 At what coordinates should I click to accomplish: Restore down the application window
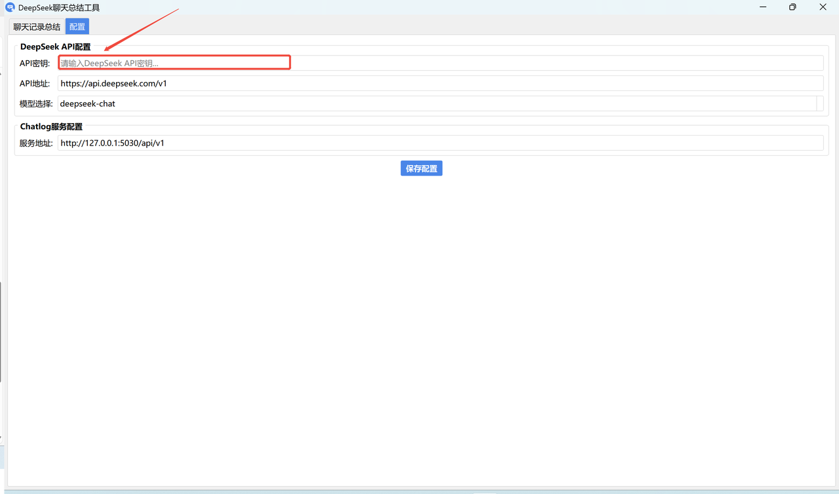(x=793, y=7)
